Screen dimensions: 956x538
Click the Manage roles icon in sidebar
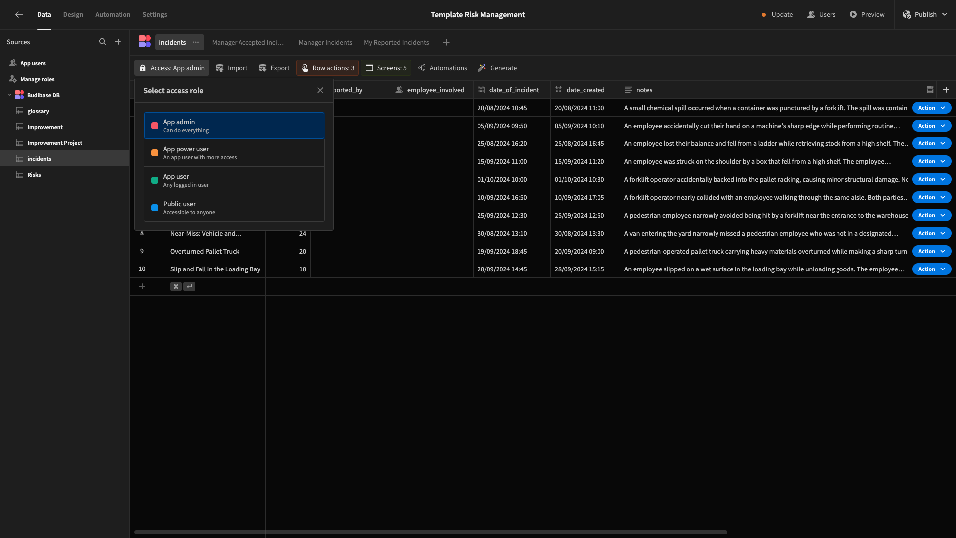click(x=13, y=79)
